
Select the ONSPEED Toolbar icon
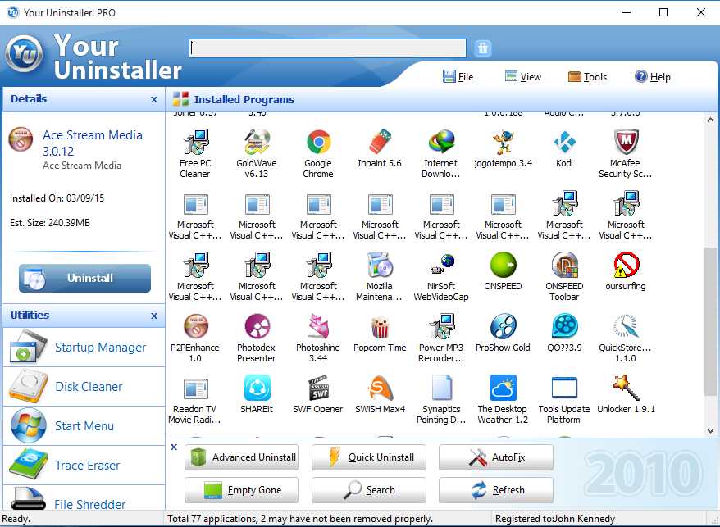pos(564,265)
